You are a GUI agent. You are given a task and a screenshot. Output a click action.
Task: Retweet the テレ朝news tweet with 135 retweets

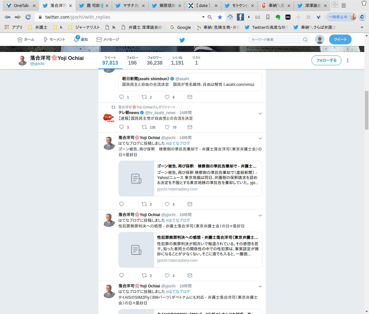[144, 127]
